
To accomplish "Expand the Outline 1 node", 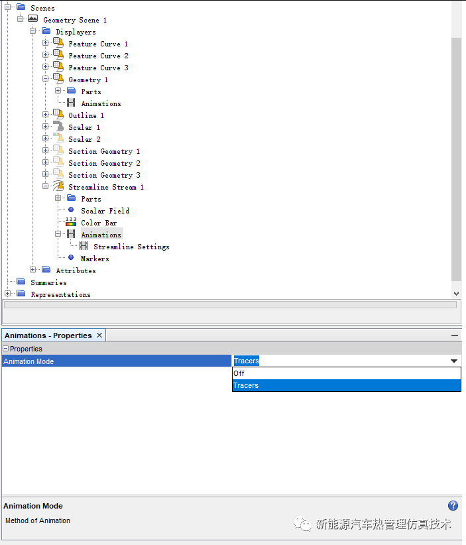I will (x=46, y=114).
